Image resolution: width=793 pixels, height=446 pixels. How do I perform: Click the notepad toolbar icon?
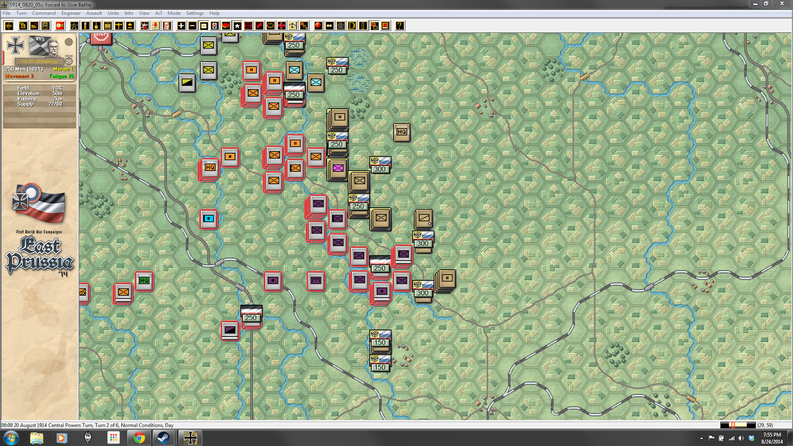[23, 26]
